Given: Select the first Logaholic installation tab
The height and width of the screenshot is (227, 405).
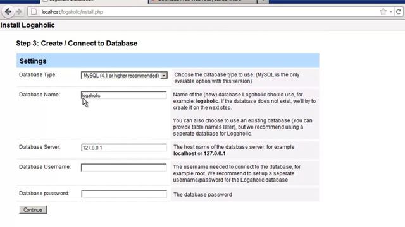Looking at the screenshot, I should [94, 1].
